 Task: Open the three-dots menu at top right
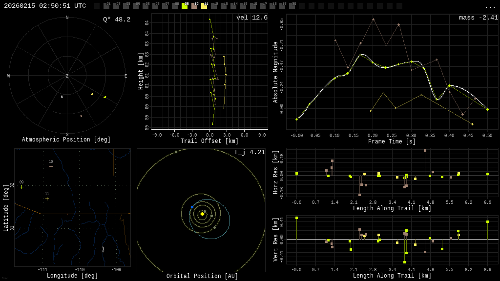pyautogui.click(x=490, y=6)
